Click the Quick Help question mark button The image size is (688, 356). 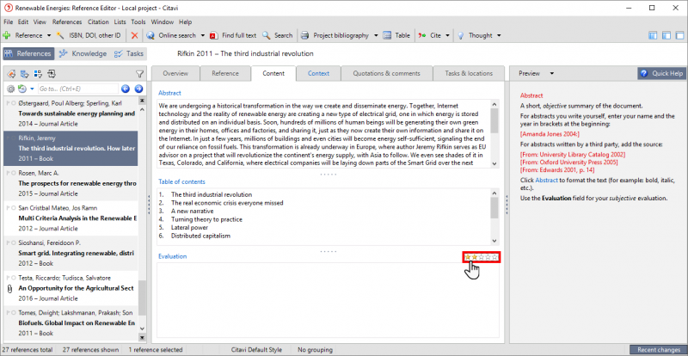[661, 73]
